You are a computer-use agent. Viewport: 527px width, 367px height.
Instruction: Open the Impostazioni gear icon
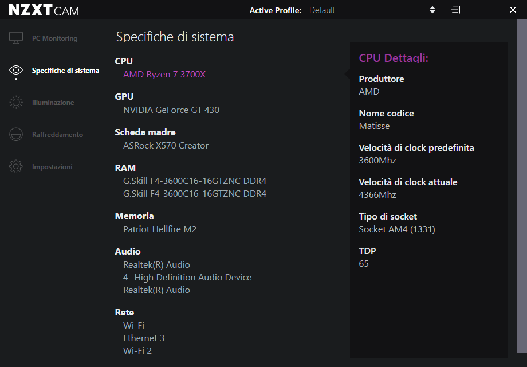pos(16,167)
